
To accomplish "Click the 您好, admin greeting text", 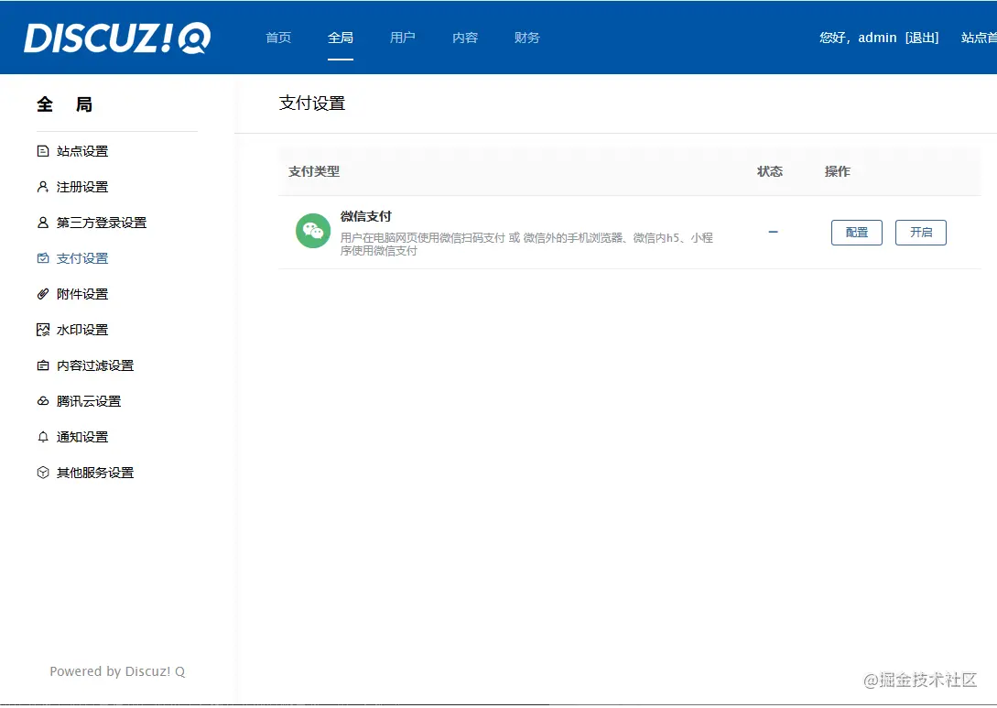I will pyautogui.click(x=858, y=38).
